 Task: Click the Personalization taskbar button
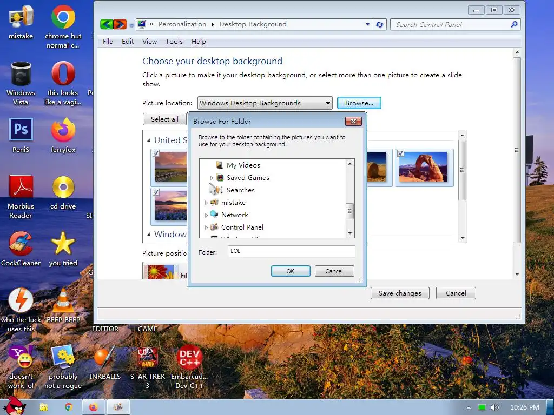point(118,407)
